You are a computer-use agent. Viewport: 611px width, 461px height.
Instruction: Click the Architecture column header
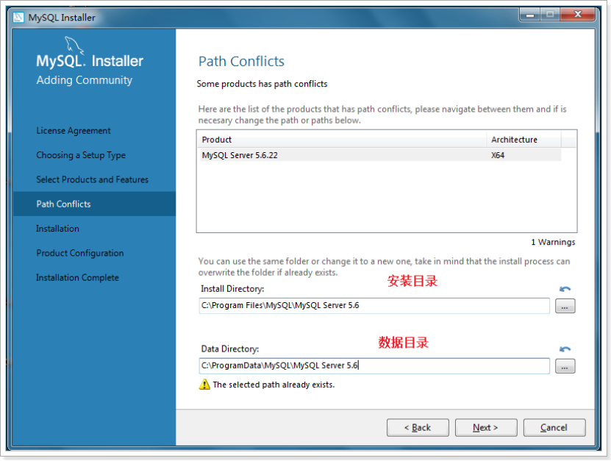524,140
